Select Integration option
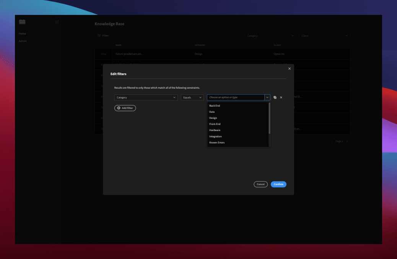Screen dimensions: 397x259 click(238, 136)
